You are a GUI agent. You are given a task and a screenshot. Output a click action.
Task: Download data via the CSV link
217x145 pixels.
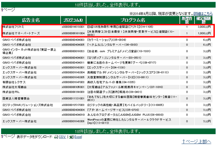tap(62, 137)
